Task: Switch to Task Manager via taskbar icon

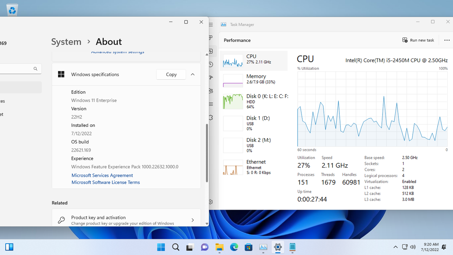Action: point(263,247)
